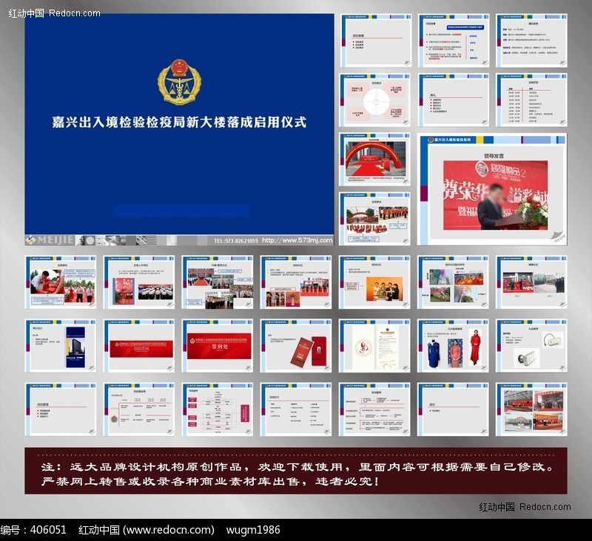592x541 pixels.
Task: Click the speaker photo in the 领导发言 slide
Action: coord(495,195)
